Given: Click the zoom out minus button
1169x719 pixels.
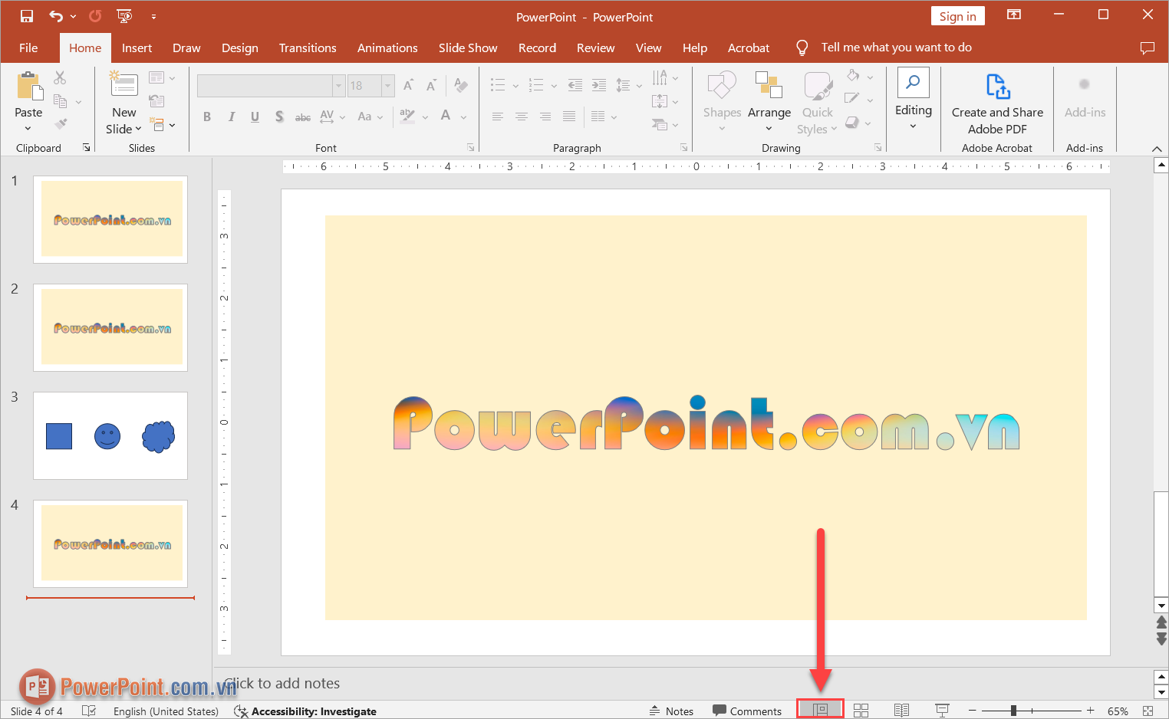Looking at the screenshot, I should 973,711.
